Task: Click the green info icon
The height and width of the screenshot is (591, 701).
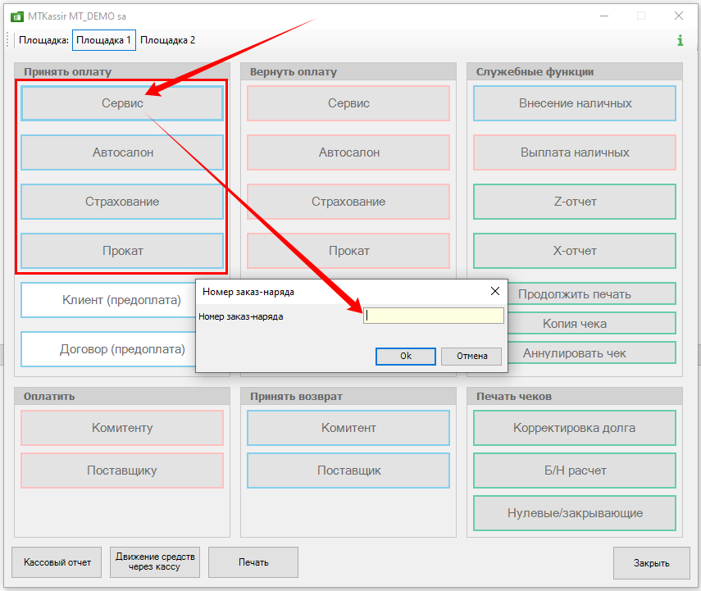Action: (x=680, y=40)
